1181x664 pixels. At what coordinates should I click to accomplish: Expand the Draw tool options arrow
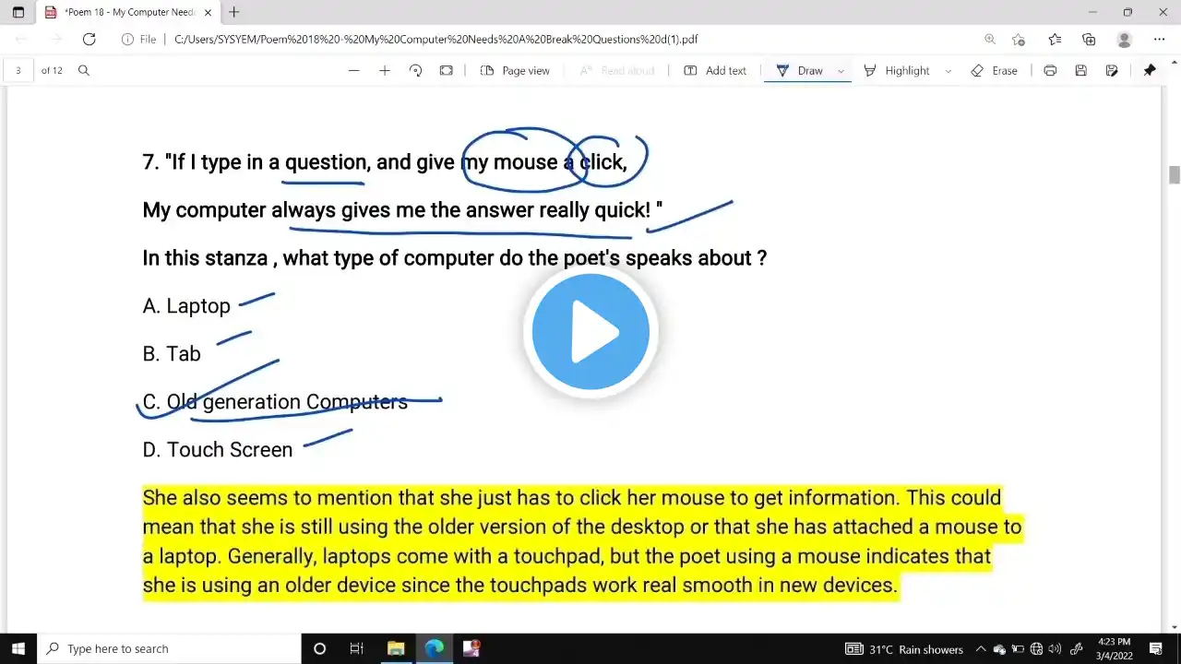(841, 71)
